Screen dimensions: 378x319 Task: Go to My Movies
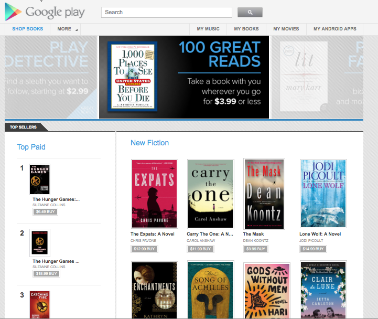coord(286,29)
